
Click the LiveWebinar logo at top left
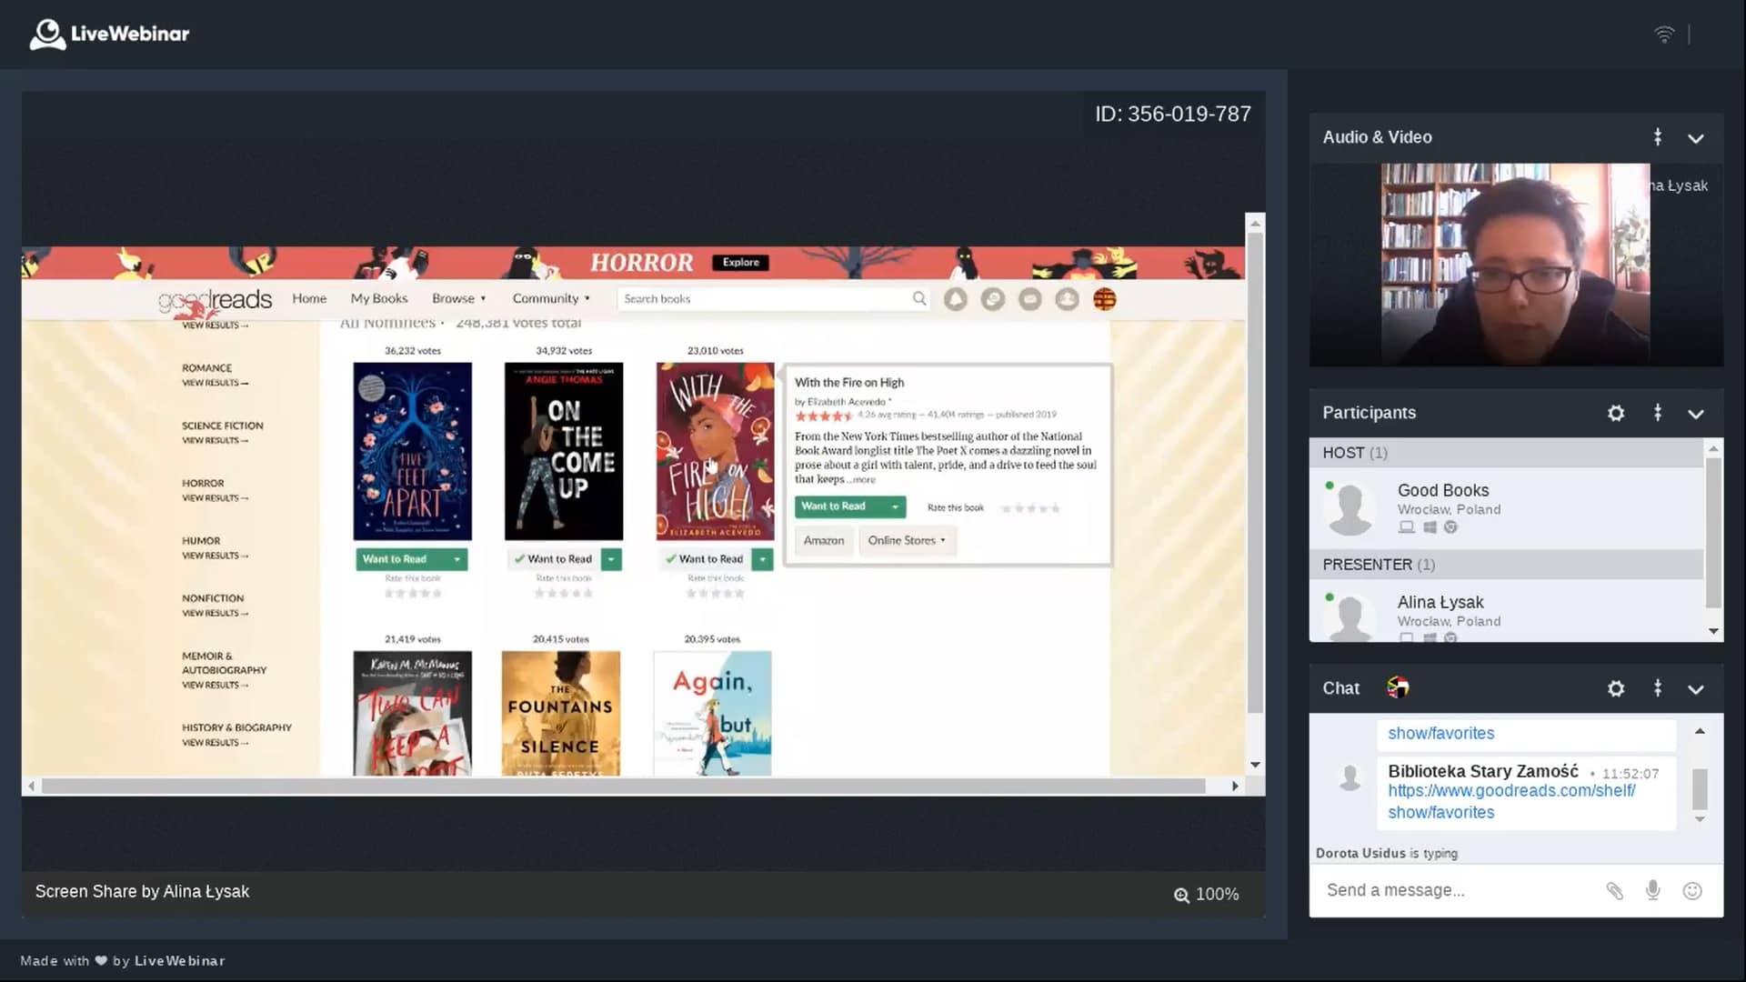click(x=110, y=35)
